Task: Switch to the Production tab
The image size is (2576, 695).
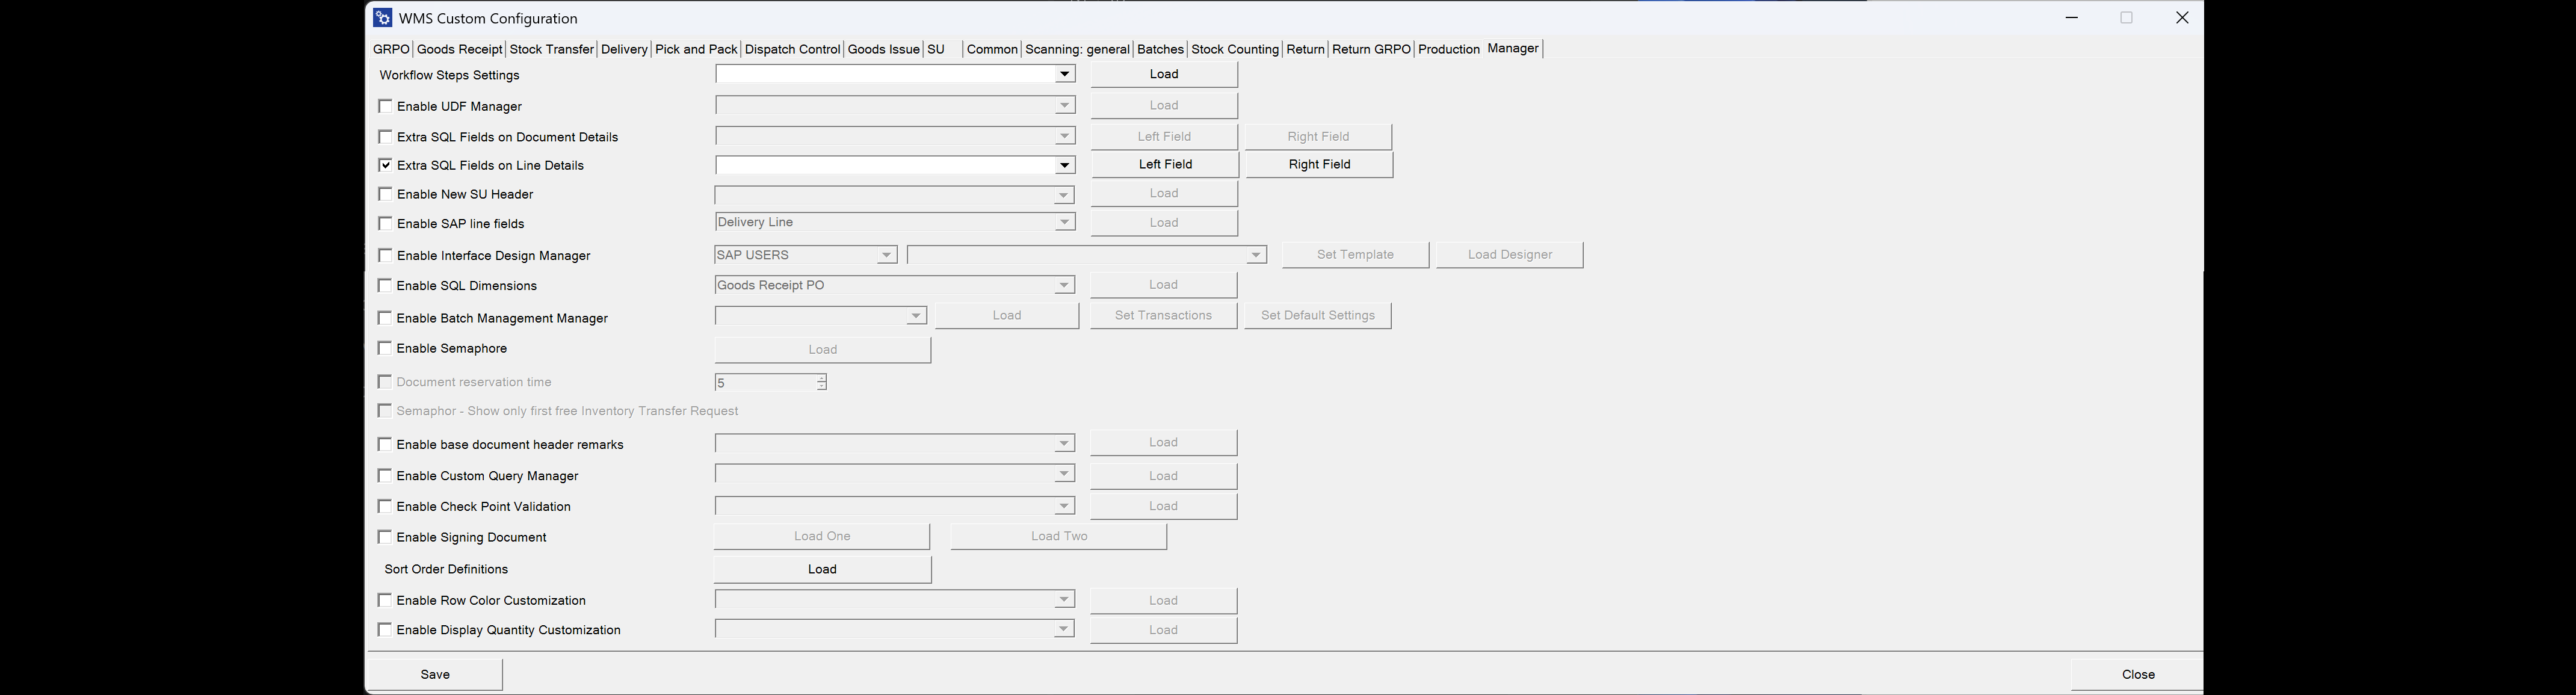Action: pyautogui.click(x=1449, y=49)
